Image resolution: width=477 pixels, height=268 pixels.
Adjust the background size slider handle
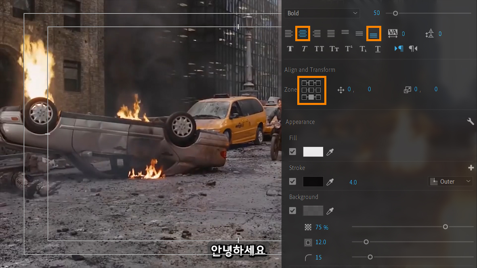coord(366,242)
